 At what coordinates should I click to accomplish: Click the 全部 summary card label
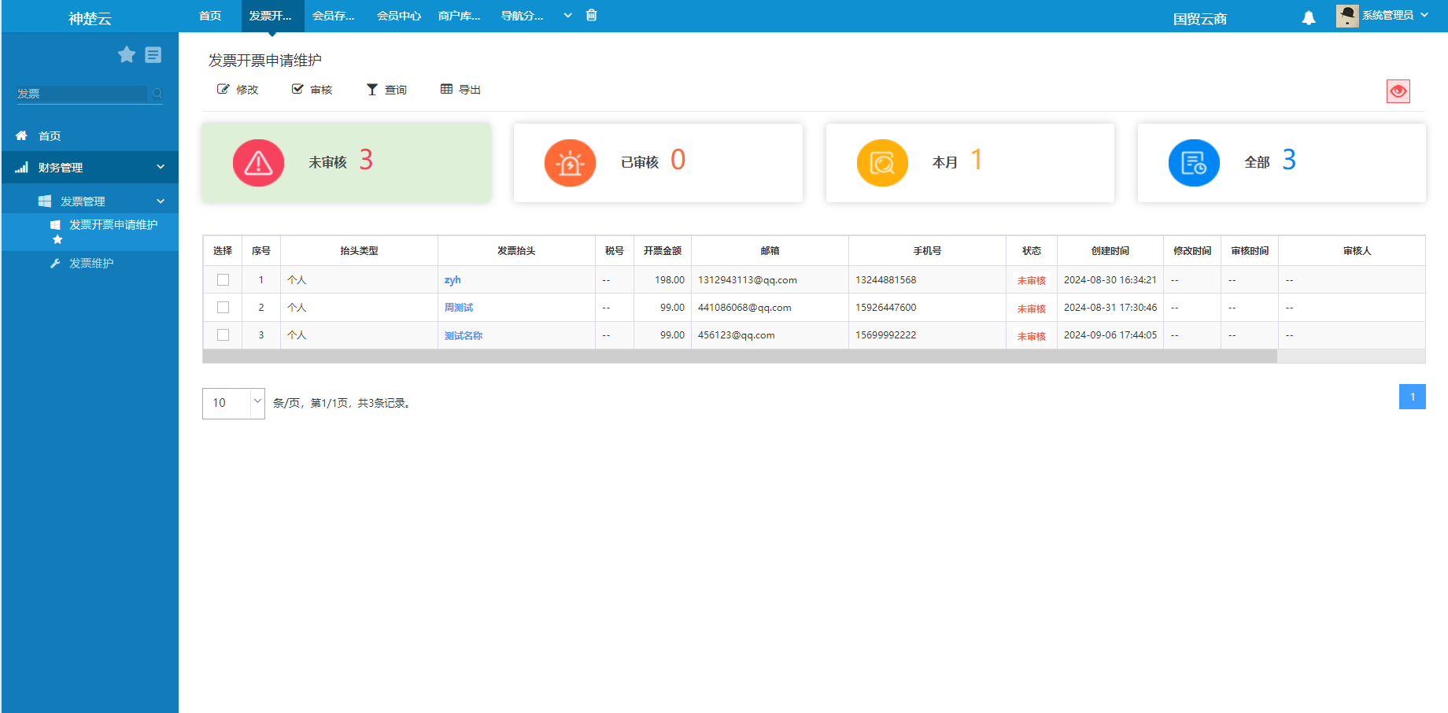coord(1257,162)
